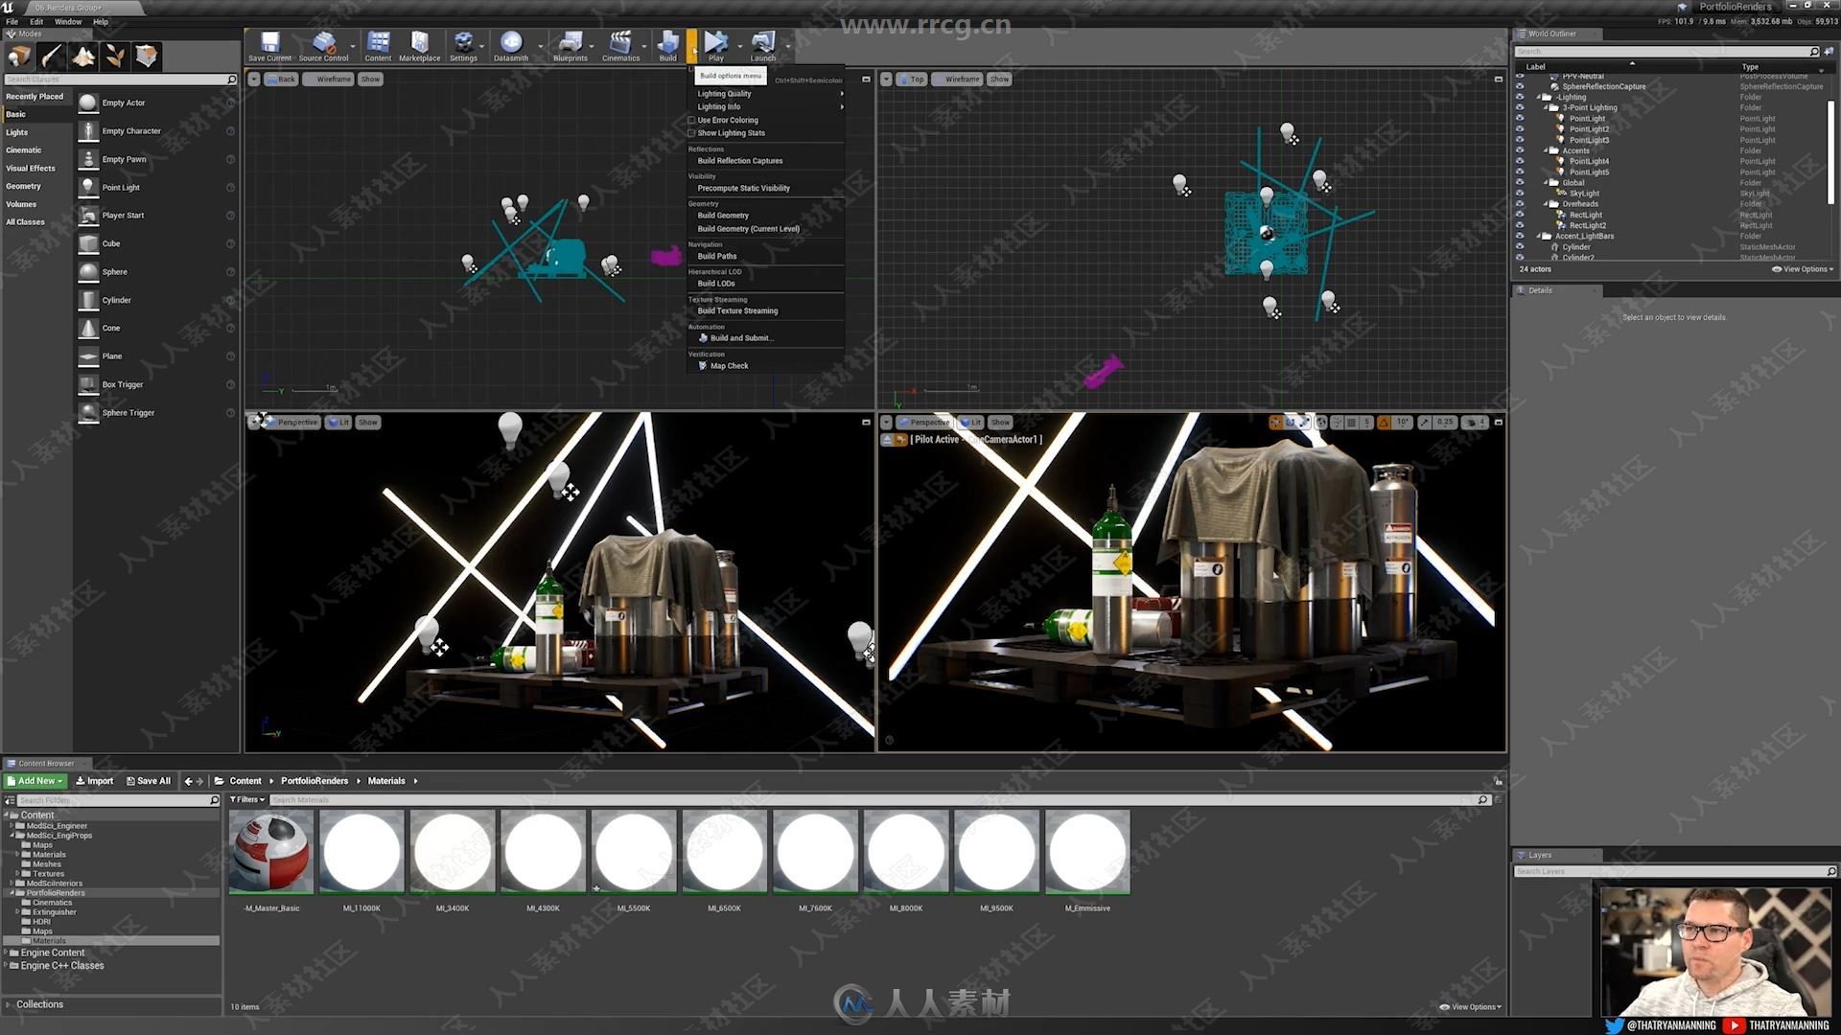This screenshot has height=1035, width=1841.
Task: Click the Show button in Back viewport
Action: 370,80
